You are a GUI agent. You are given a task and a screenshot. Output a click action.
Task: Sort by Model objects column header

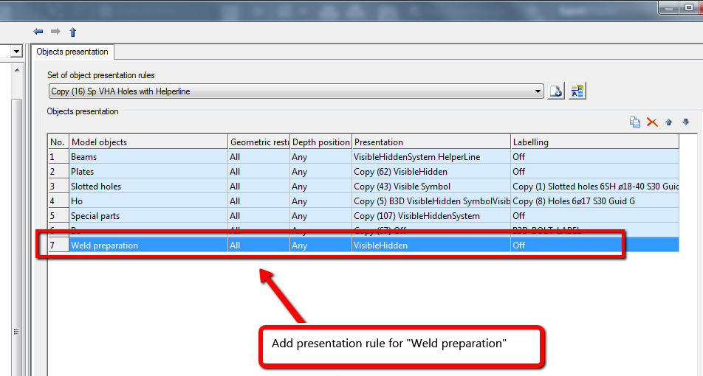[148, 142]
